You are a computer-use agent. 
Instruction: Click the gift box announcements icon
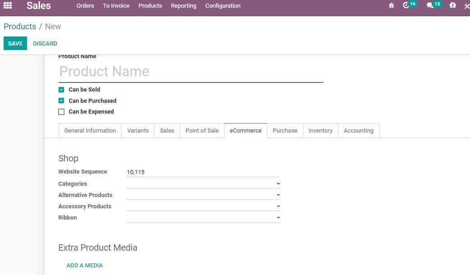[x=452, y=5]
